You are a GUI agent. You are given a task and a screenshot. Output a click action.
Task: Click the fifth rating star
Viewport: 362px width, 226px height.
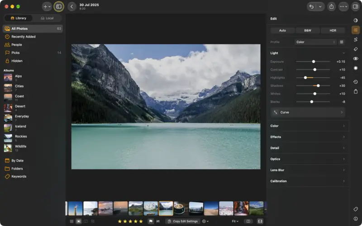(141, 221)
